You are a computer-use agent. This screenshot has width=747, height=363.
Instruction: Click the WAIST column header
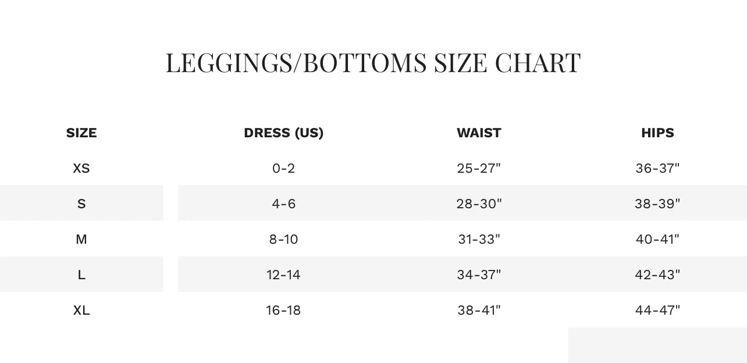point(479,133)
